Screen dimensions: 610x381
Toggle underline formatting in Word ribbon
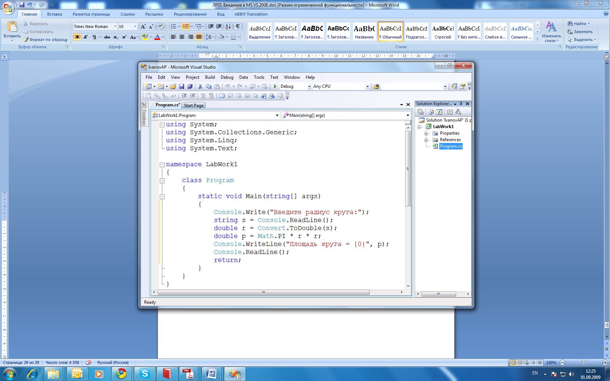[x=94, y=37]
